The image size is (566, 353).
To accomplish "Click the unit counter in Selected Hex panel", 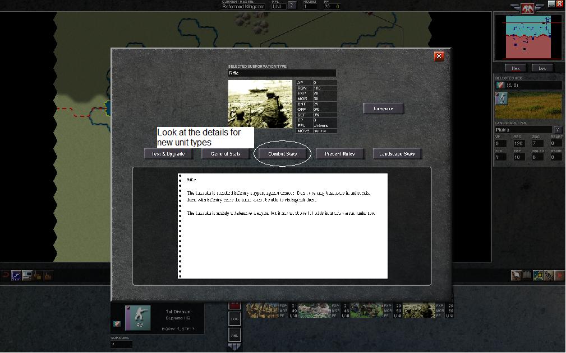I will pyautogui.click(x=501, y=99).
